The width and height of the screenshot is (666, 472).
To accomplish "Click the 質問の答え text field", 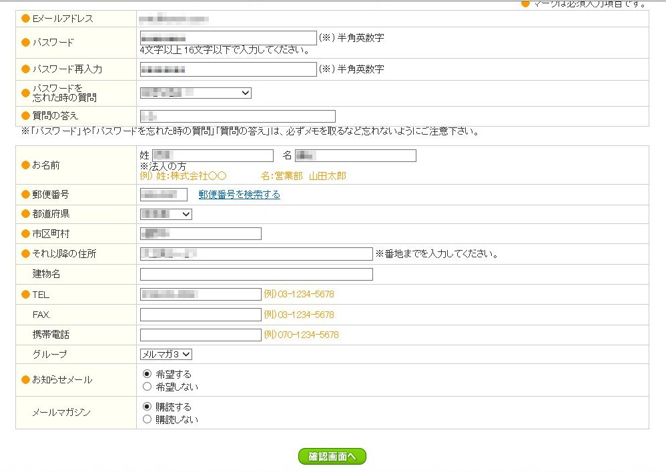I will click(238, 116).
